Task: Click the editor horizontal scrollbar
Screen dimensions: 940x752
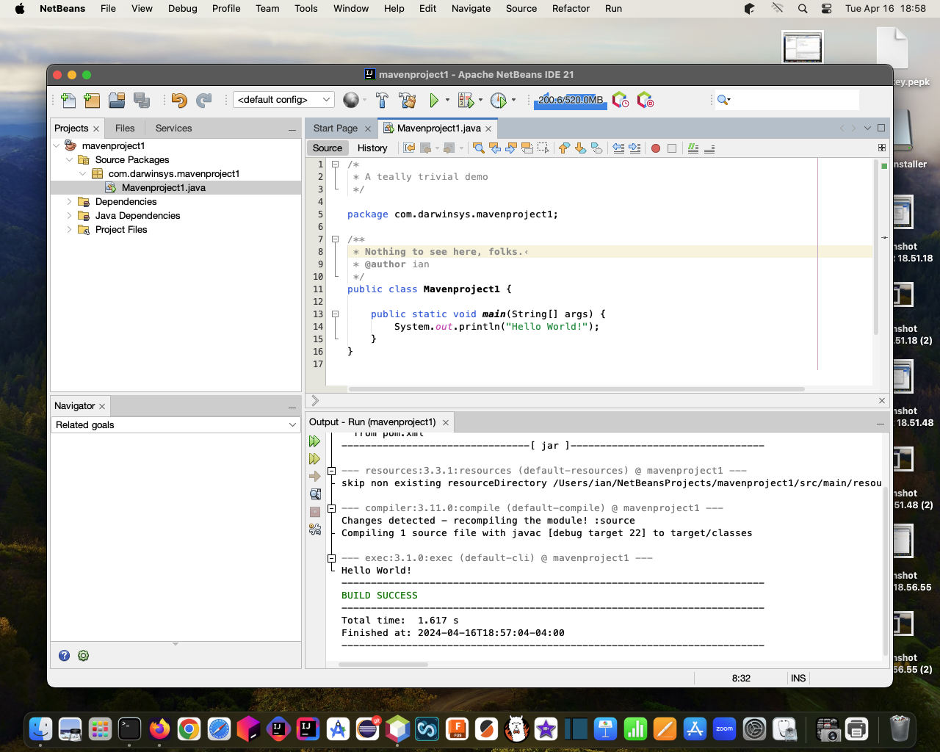Action: (576, 389)
